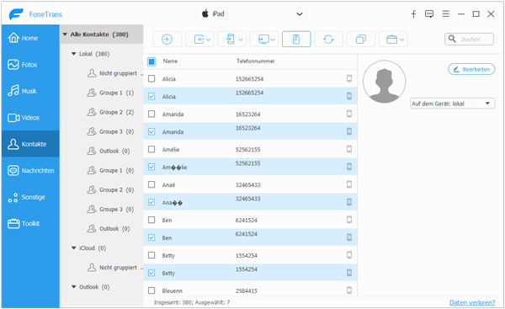Check the Anaé row checkbox
Image resolution: width=505 pixels, height=309 pixels.
(151, 184)
